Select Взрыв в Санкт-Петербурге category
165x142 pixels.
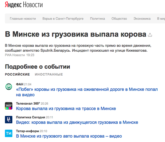click(x=63, y=19)
